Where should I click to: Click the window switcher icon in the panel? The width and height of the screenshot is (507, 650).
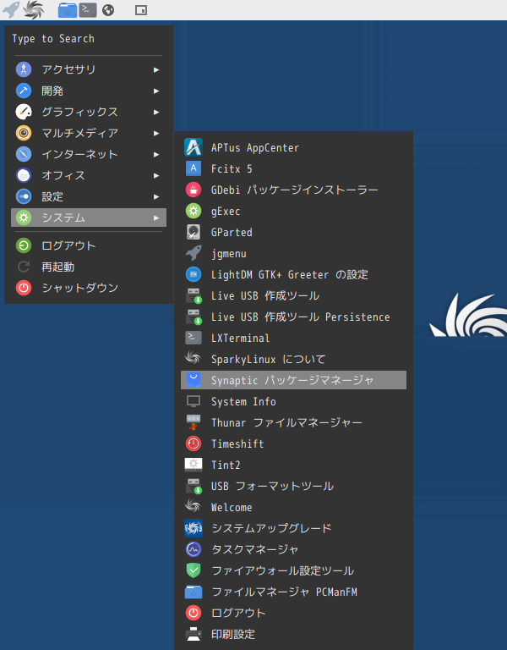[x=141, y=10]
